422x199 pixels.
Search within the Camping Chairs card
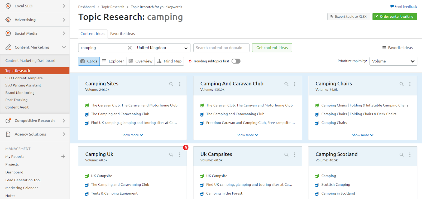[x=401, y=84]
